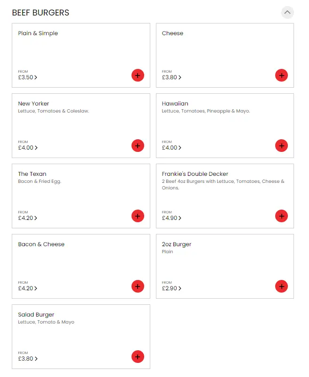The width and height of the screenshot is (309, 377).
Task: Select the Bacon & Cheese title
Action: [41, 244]
